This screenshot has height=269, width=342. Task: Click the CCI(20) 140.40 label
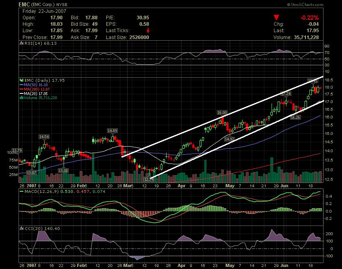click(42, 228)
